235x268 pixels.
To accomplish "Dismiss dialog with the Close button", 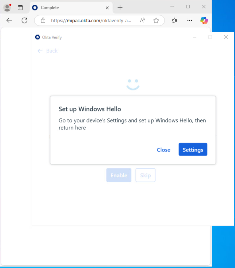I will (x=163, y=150).
